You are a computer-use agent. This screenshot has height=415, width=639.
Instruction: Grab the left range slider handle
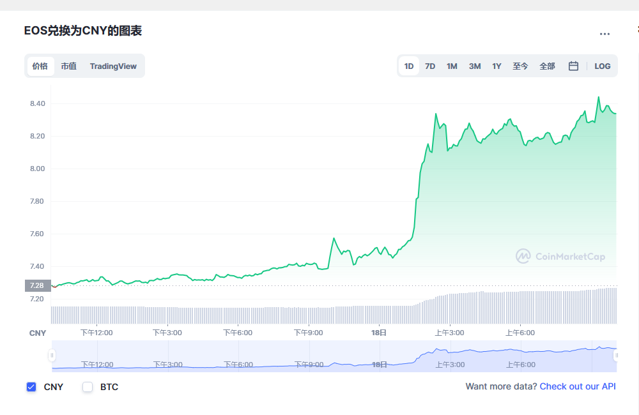pyautogui.click(x=52, y=356)
